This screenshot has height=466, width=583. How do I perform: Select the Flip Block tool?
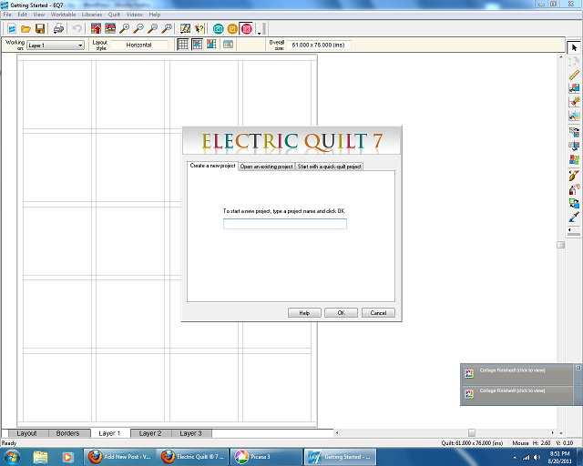point(574,146)
